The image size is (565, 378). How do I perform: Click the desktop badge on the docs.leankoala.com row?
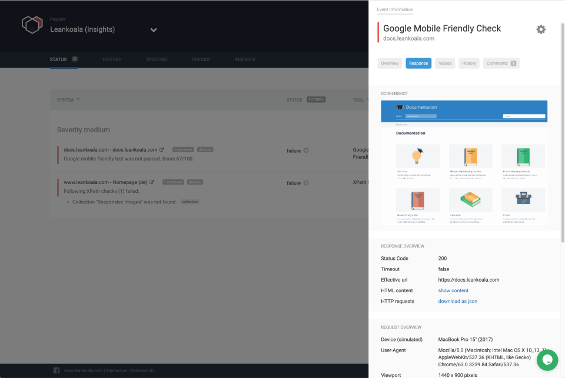point(205,149)
